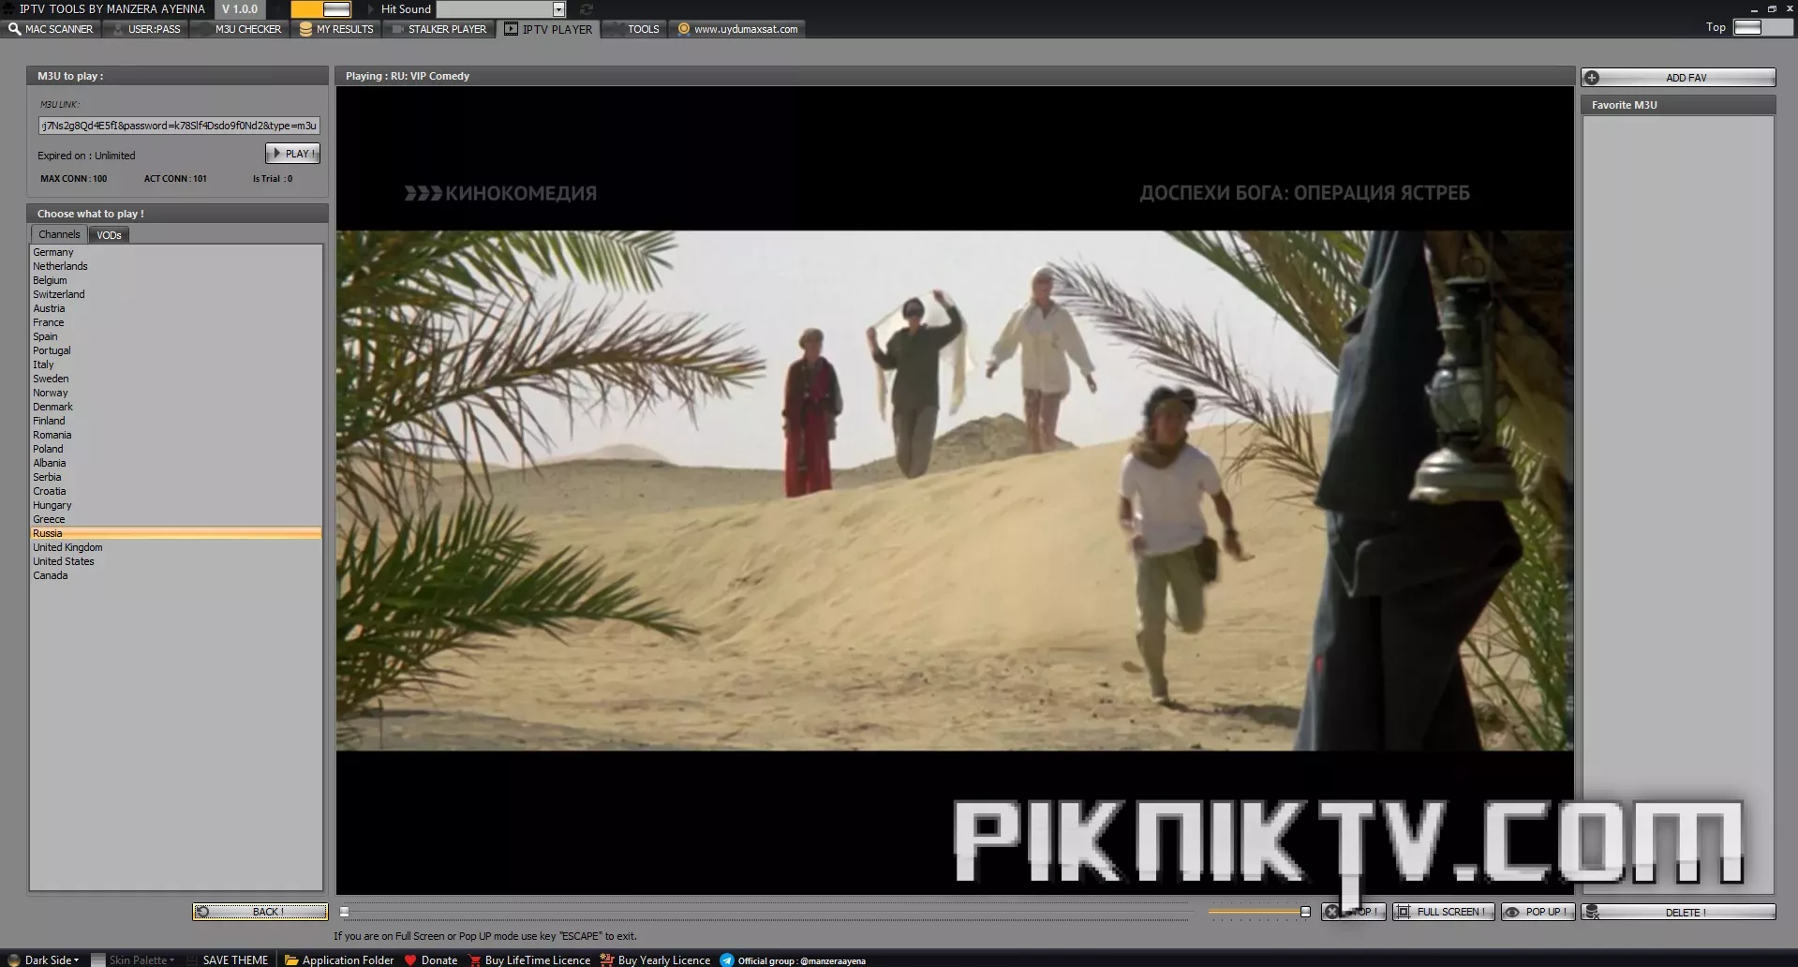Screen dimensions: 1798x967
Task: Select Greece in the channel list
Action: click(x=176, y=519)
